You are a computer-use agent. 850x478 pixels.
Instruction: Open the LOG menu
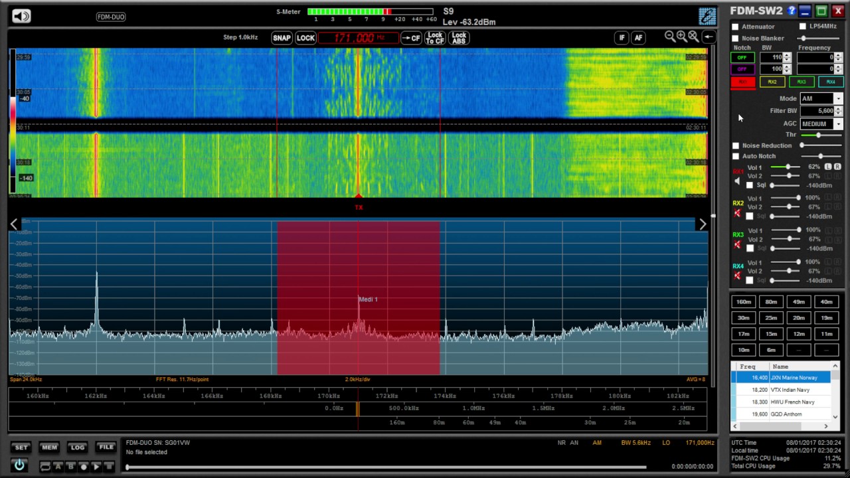tap(78, 447)
